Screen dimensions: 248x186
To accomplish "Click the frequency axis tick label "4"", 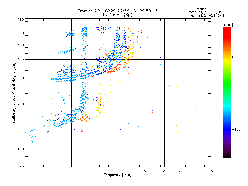I will (118, 171).
